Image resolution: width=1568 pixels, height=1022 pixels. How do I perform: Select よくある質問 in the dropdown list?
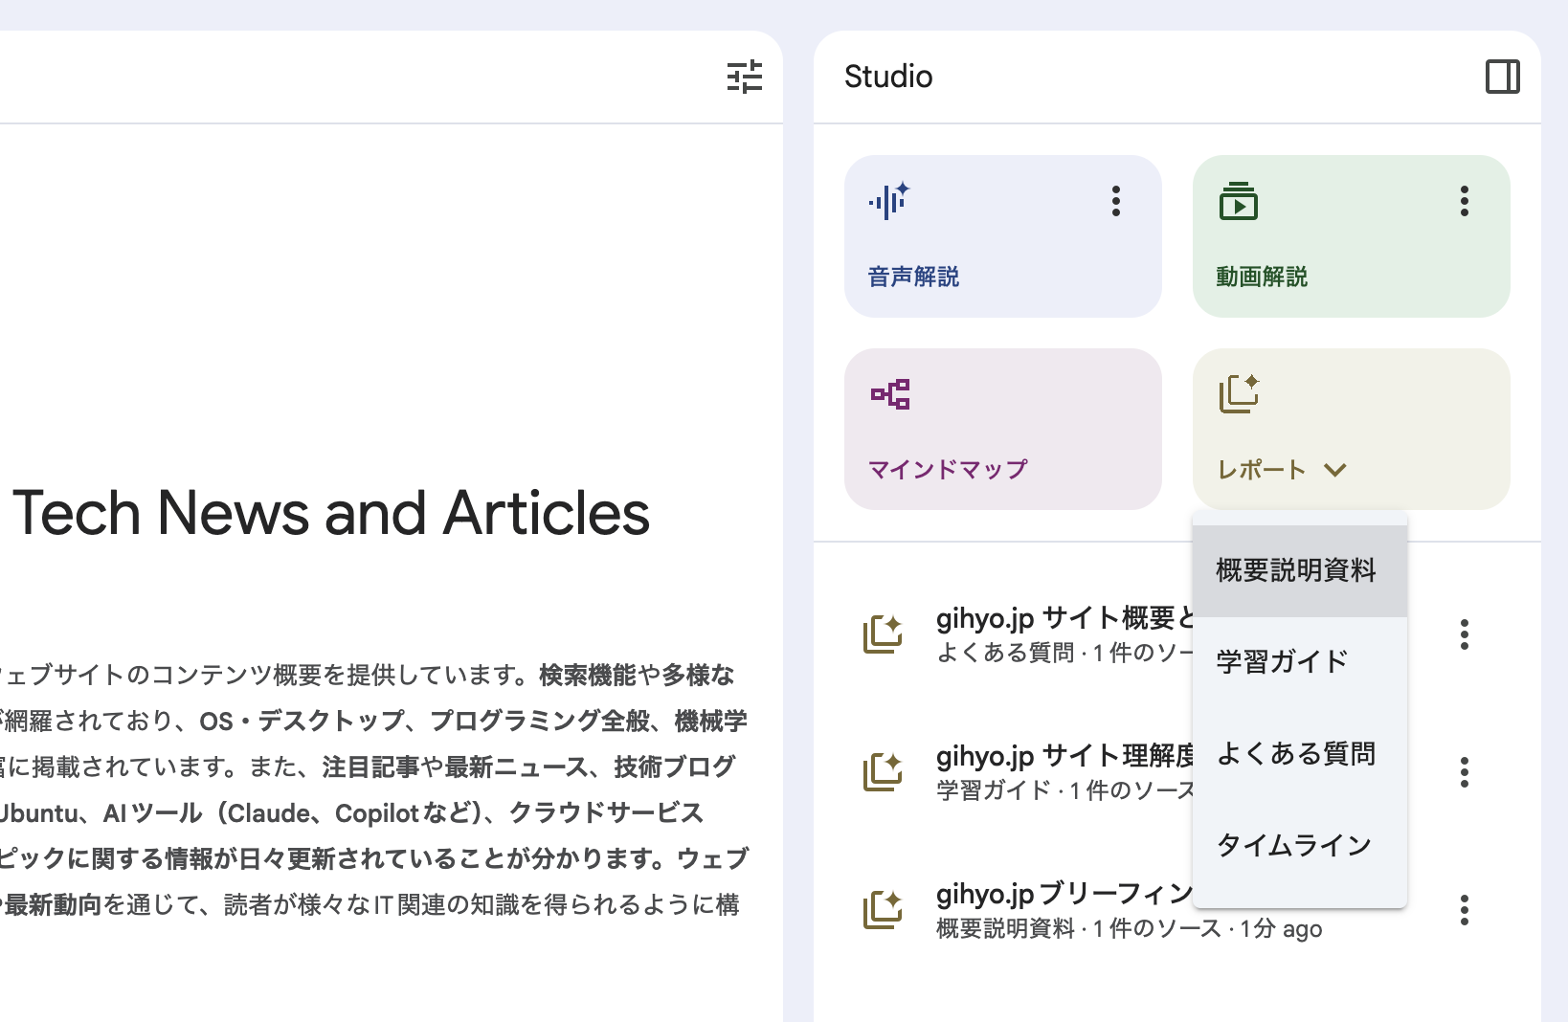pyautogui.click(x=1295, y=754)
